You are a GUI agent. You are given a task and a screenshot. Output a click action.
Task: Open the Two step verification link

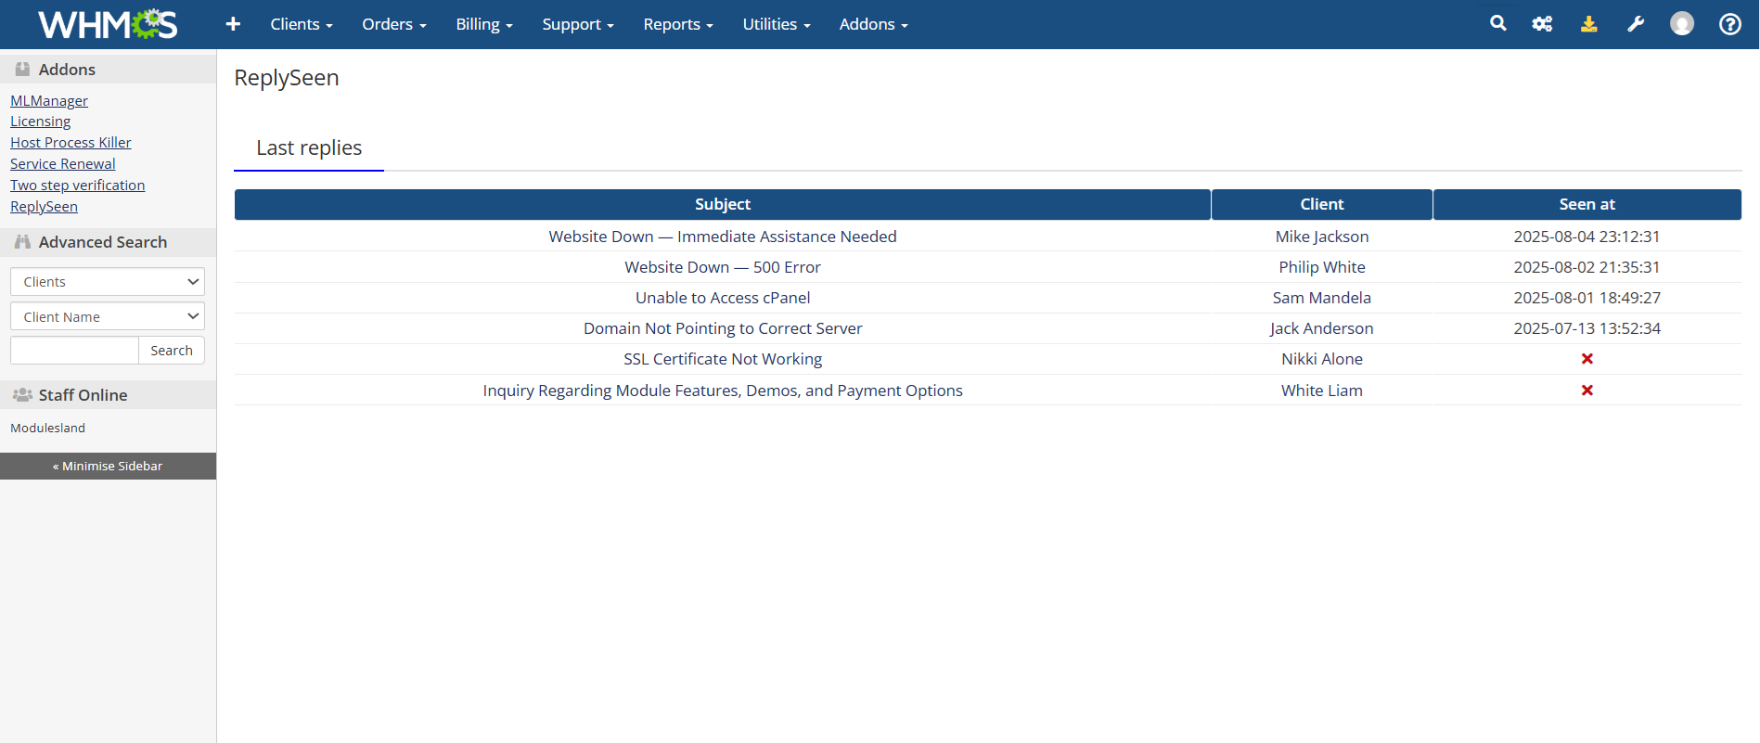click(x=78, y=186)
